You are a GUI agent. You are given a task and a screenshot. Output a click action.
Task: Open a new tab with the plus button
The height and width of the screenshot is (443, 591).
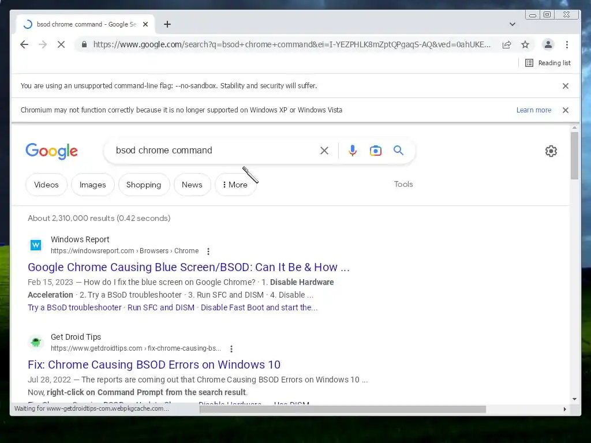click(x=167, y=24)
